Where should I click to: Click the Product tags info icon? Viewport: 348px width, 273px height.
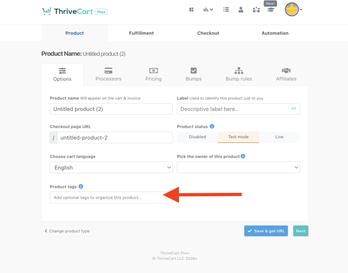click(x=81, y=187)
